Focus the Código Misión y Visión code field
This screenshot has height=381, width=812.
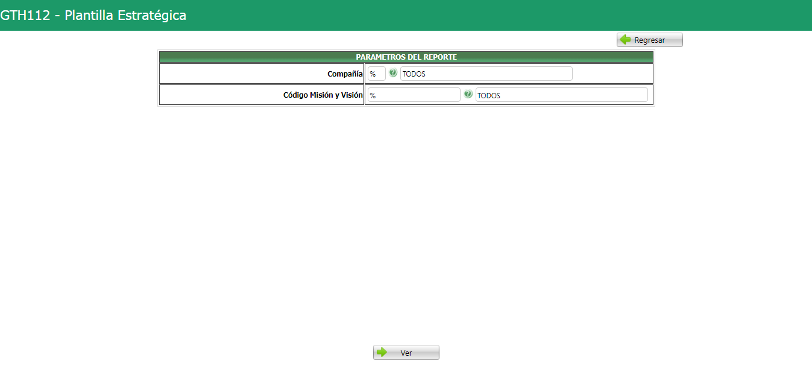click(x=414, y=95)
